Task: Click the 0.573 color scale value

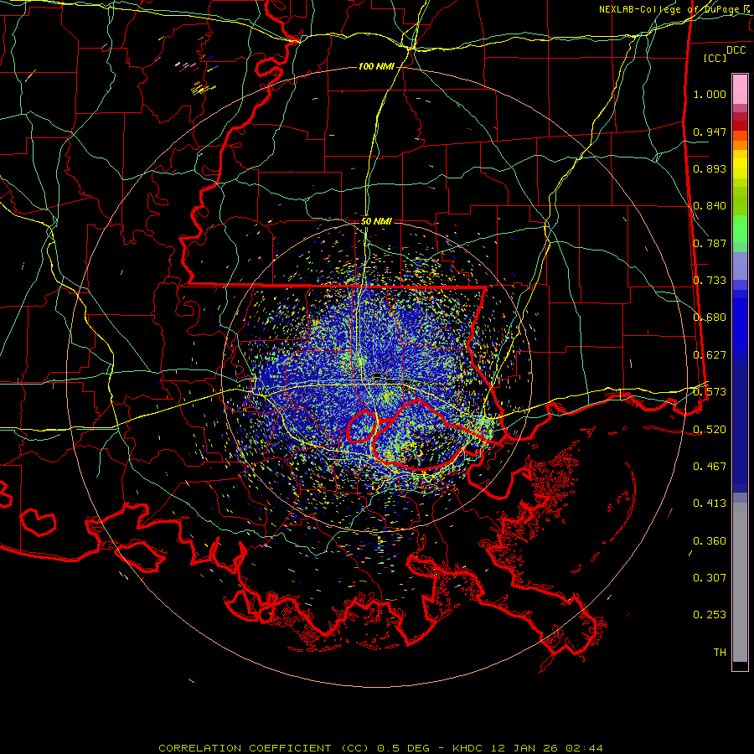Action: 710,392
